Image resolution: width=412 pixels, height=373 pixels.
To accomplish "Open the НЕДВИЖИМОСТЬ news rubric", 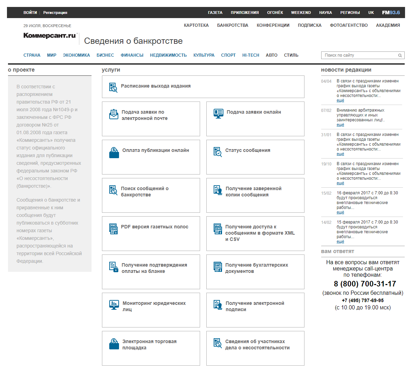I will tap(168, 55).
